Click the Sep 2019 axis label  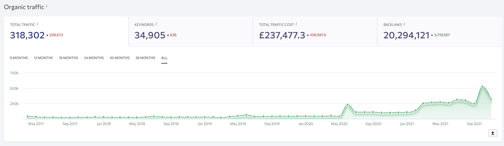click(x=272, y=124)
